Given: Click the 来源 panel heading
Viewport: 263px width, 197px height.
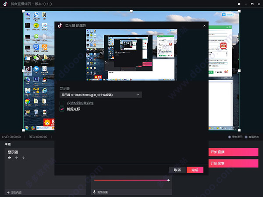Looking at the screenshot, I should click(8, 144).
